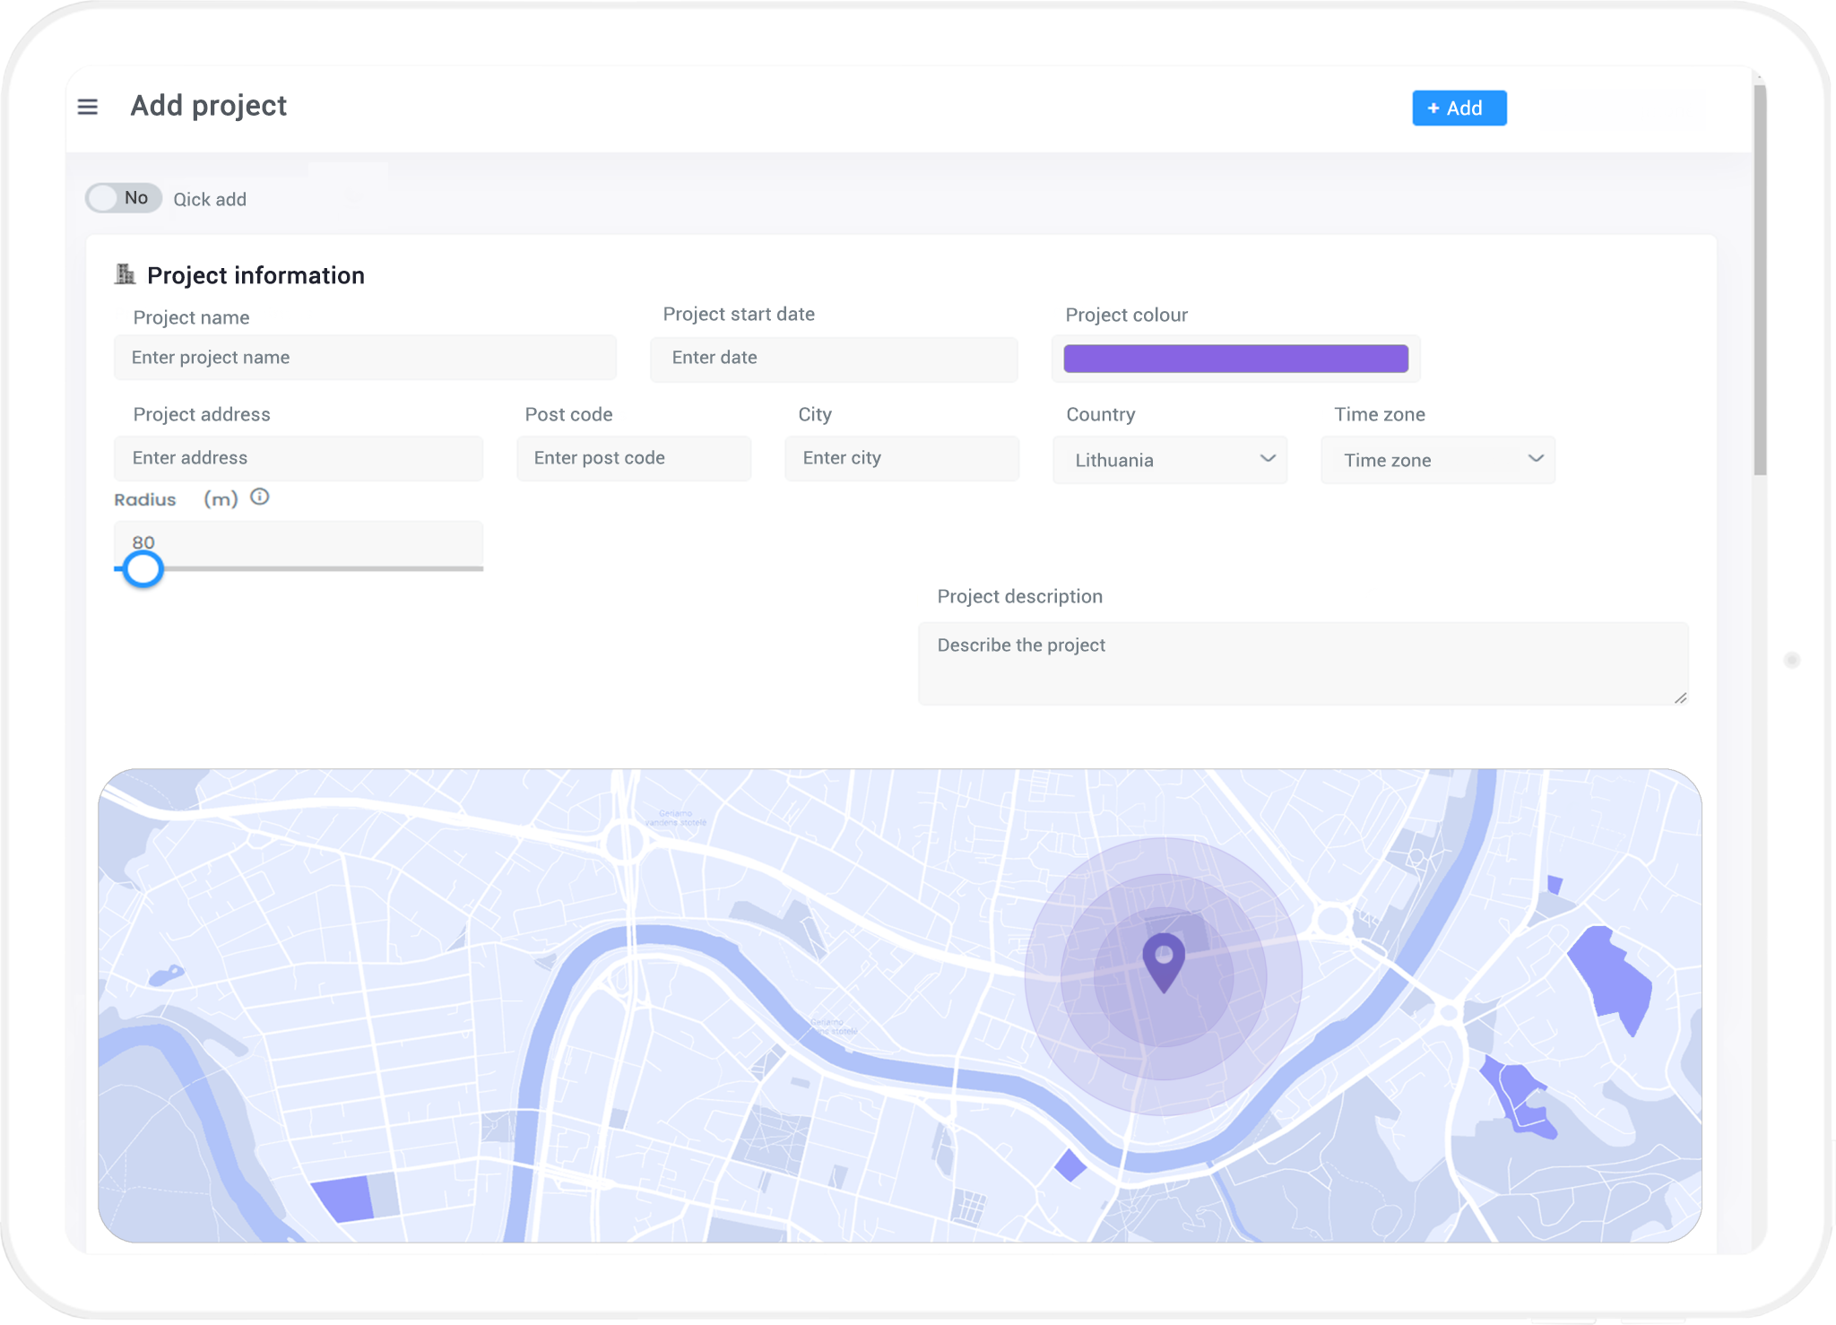
Task: Click the Radius value field showing 80
Action: coord(298,541)
